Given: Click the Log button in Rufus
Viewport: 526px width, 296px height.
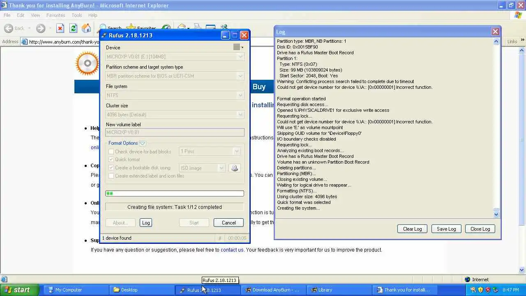Looking at the screenshot, I should point(146,223).
